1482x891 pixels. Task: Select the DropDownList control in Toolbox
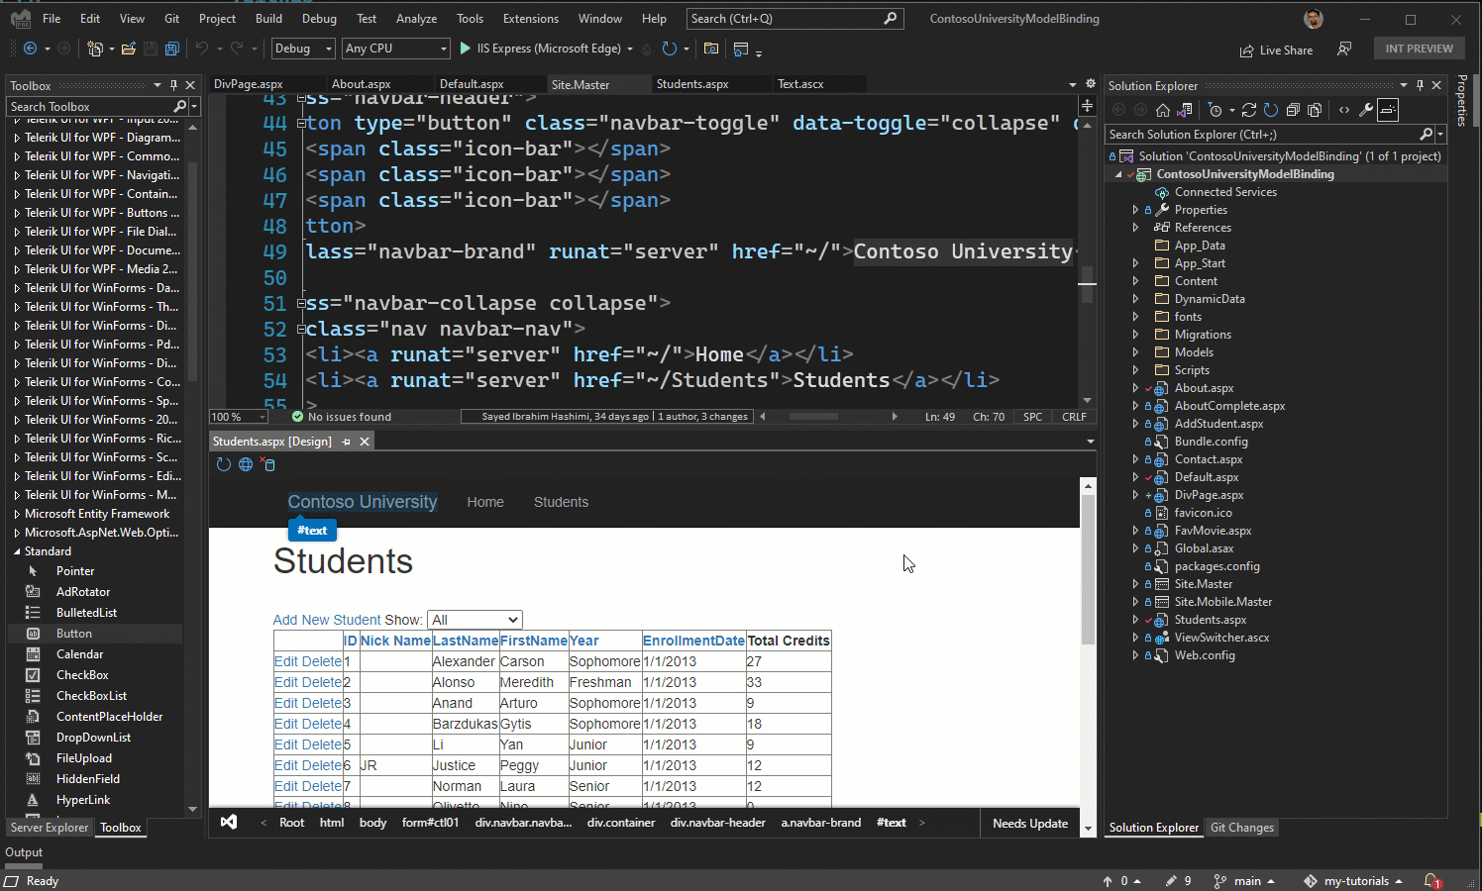point(95,738)
